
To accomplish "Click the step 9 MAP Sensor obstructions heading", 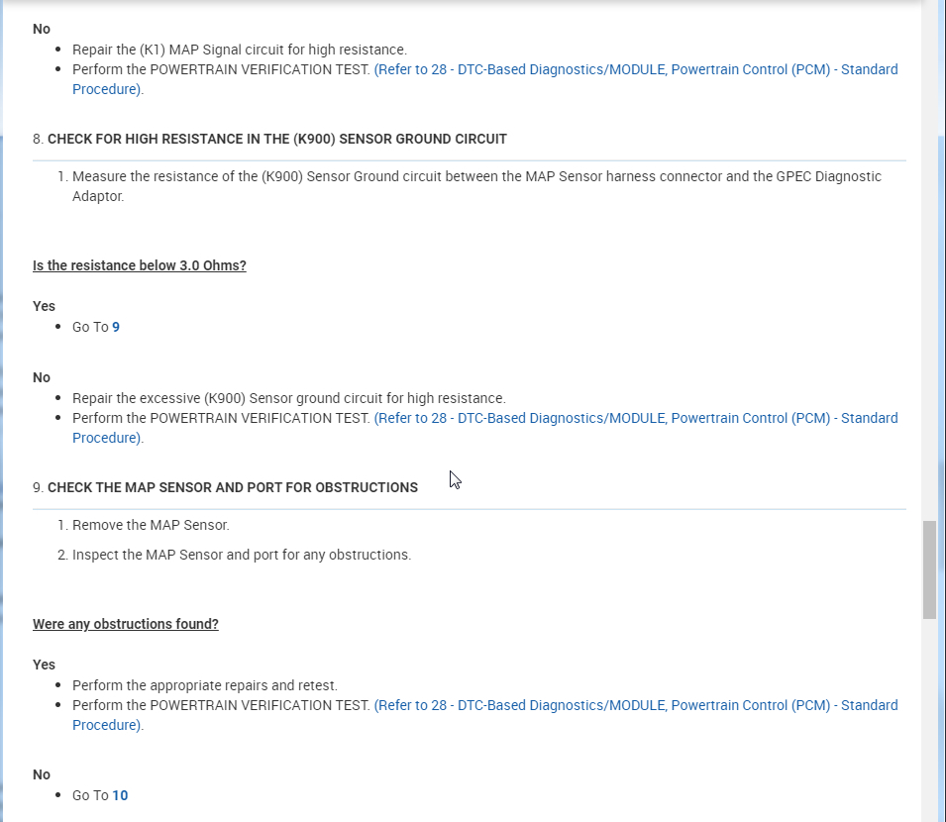I will tap(232, 487).
